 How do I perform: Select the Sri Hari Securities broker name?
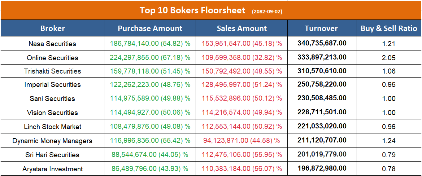click(x=52, y=155)
